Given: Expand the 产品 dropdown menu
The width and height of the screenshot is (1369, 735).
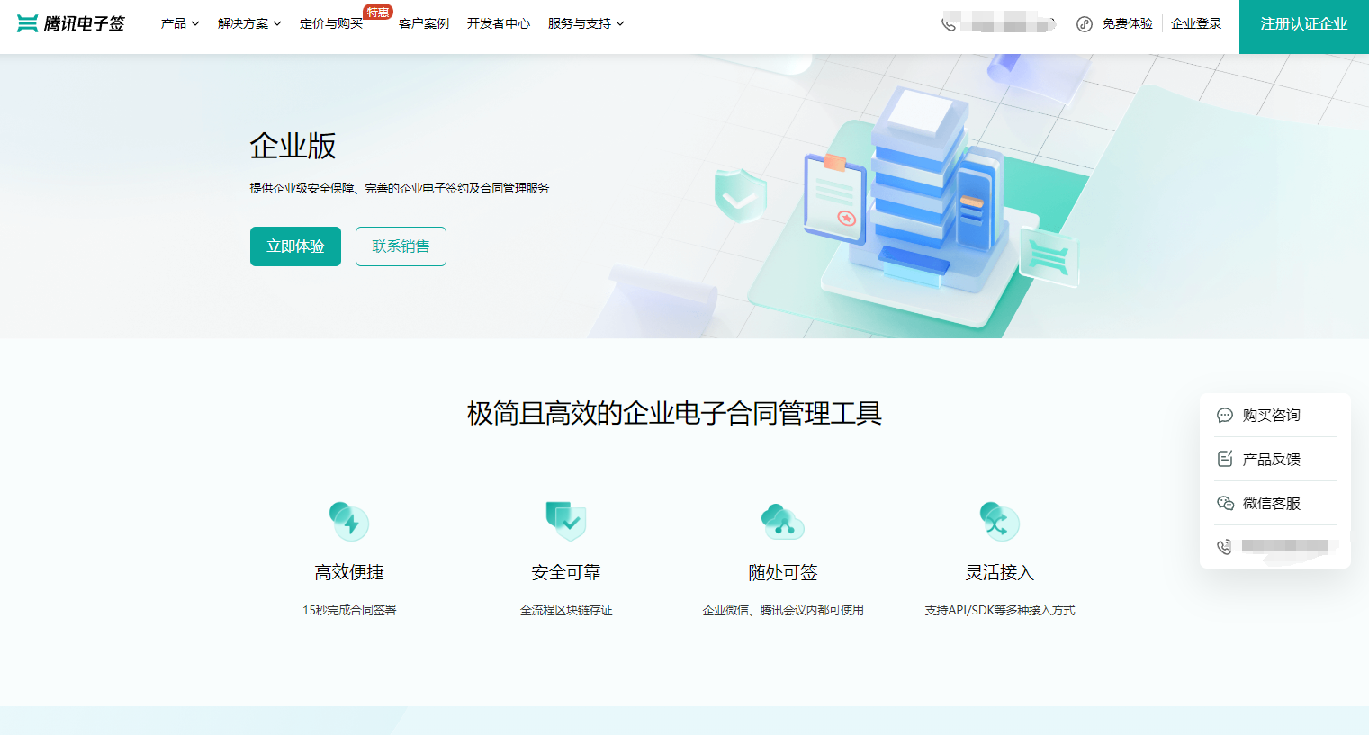Looking at the screenshot, I should click(x=180, y=23).
